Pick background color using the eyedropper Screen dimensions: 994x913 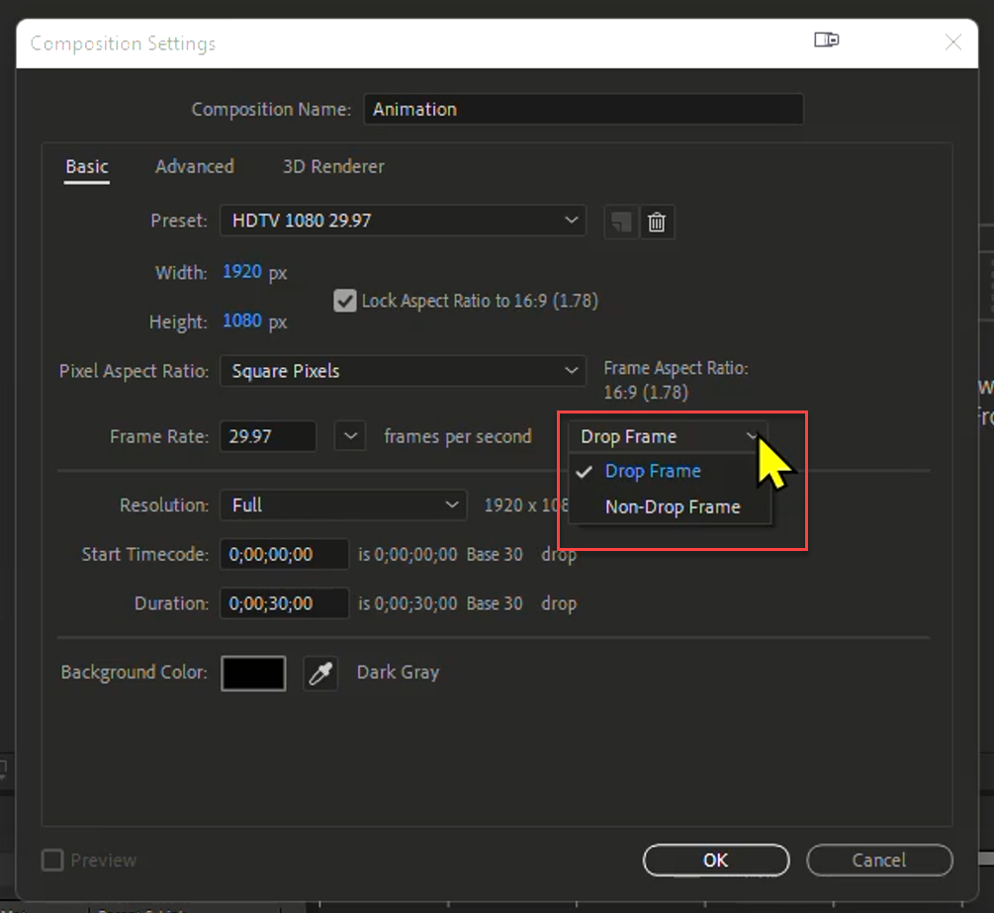pos(320,673)
